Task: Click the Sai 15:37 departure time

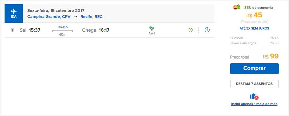Action: 30,30
